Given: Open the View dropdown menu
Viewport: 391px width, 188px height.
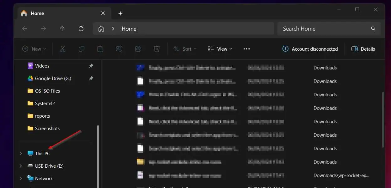Looking at the screenshot, I should point(220,49).
